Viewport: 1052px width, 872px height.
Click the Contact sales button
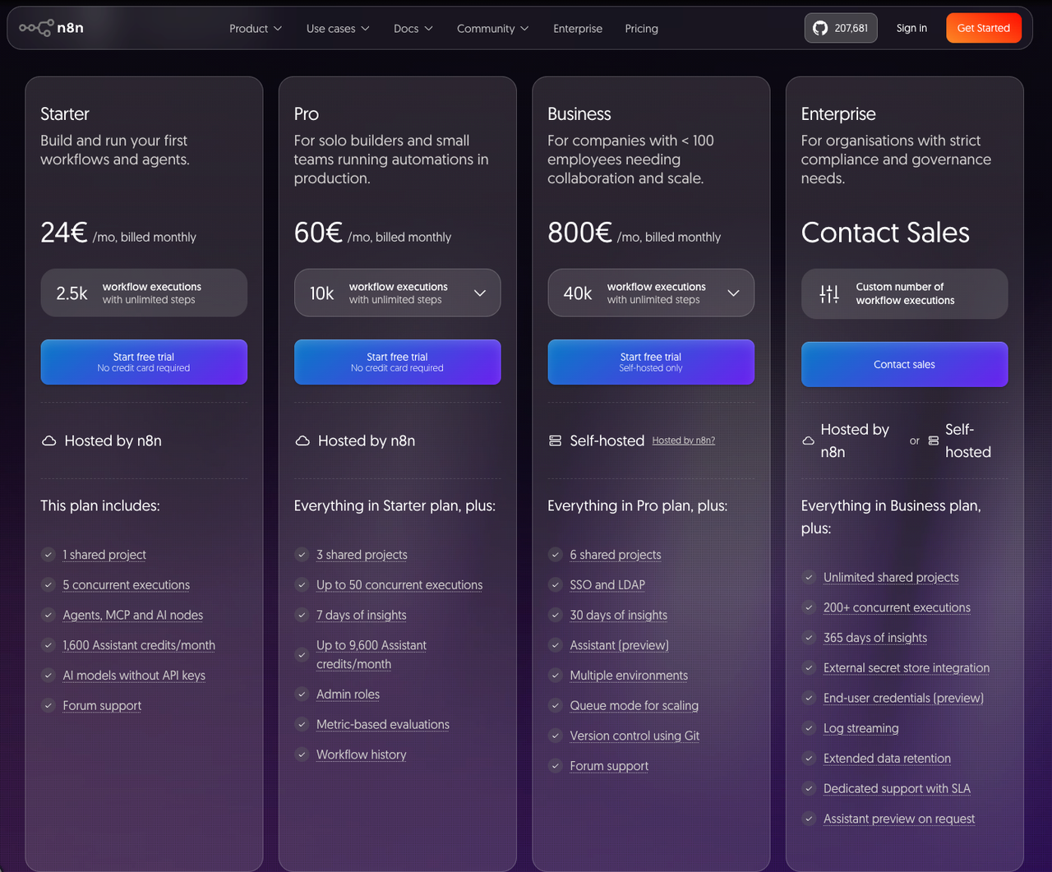click(x=904, y=364)
